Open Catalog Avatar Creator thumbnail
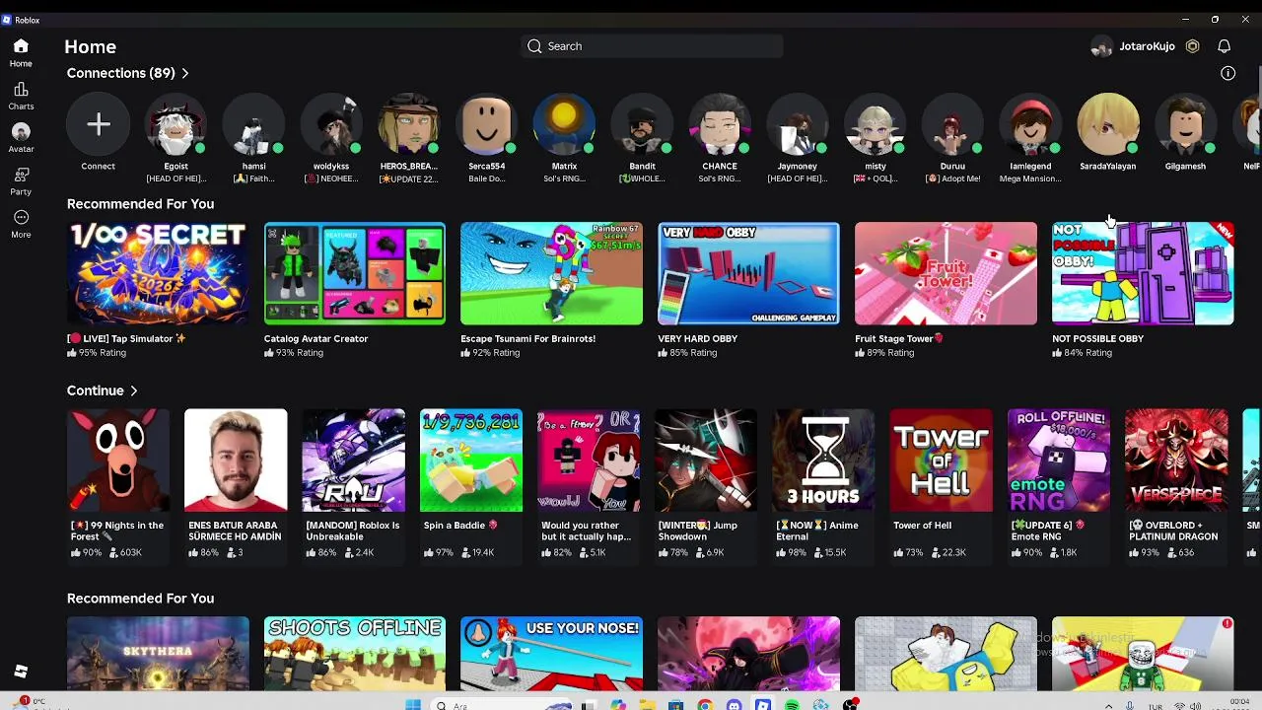The image size is (1262, 710). tap(355, 273)
